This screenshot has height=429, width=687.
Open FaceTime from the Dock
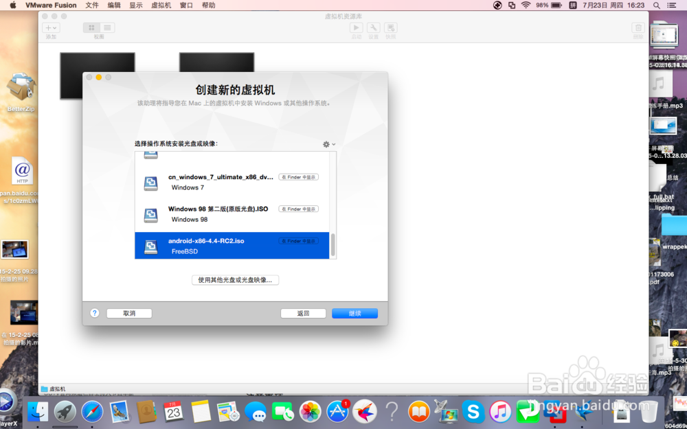282,412
